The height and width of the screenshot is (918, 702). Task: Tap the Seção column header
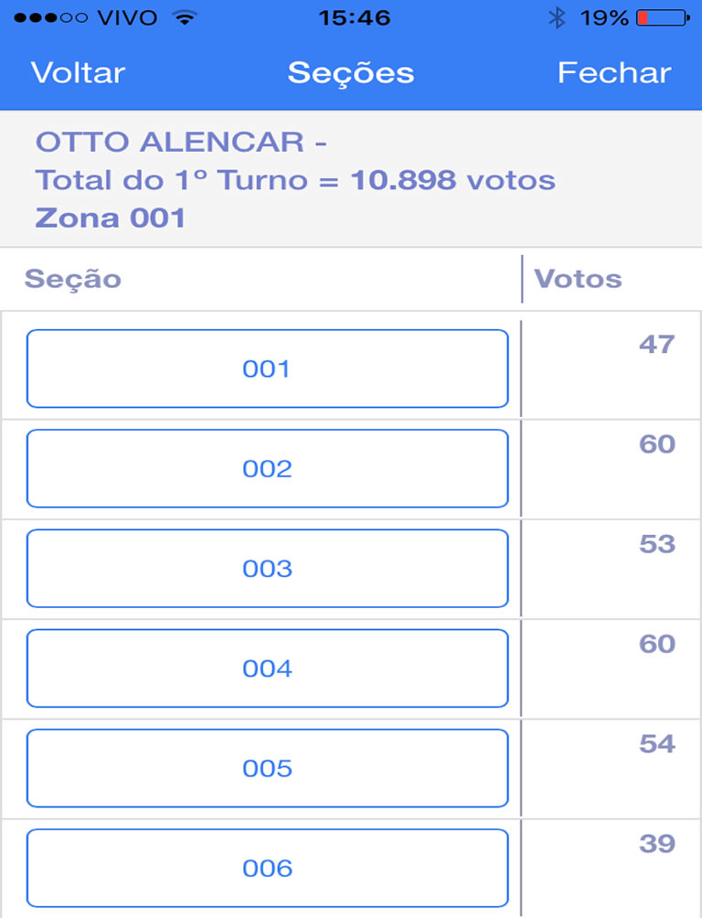pos(72,279)
